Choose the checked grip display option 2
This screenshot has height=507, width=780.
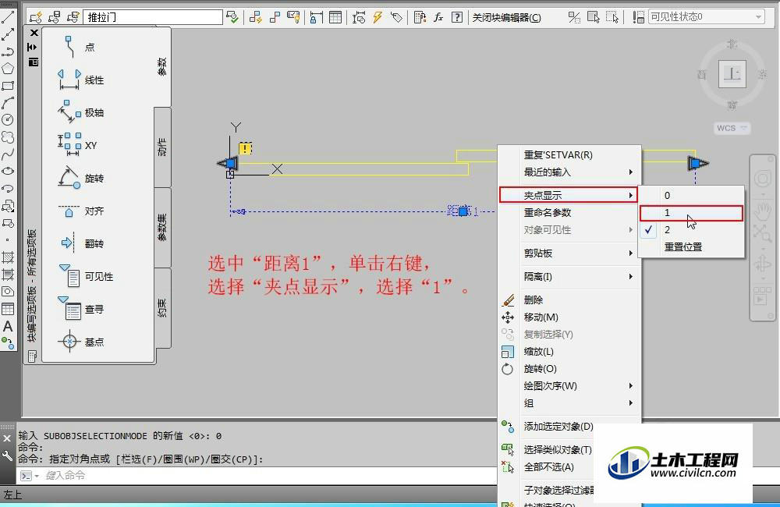(x=691, y=230)
